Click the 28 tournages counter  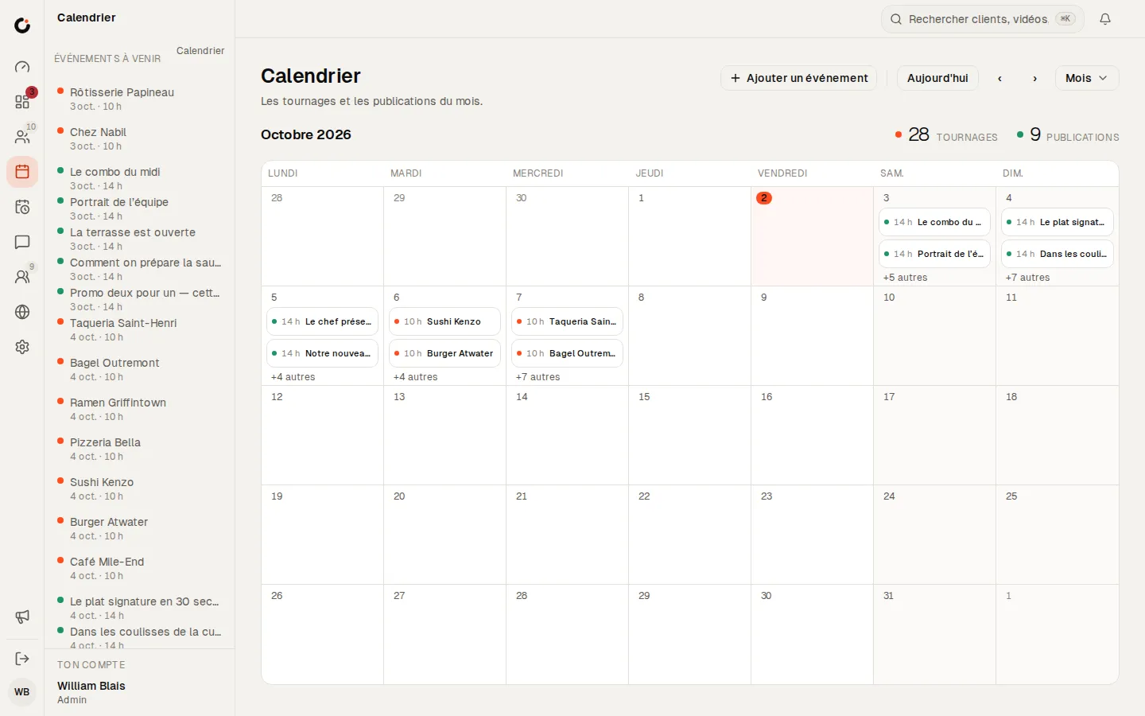[x=946, y=135]
